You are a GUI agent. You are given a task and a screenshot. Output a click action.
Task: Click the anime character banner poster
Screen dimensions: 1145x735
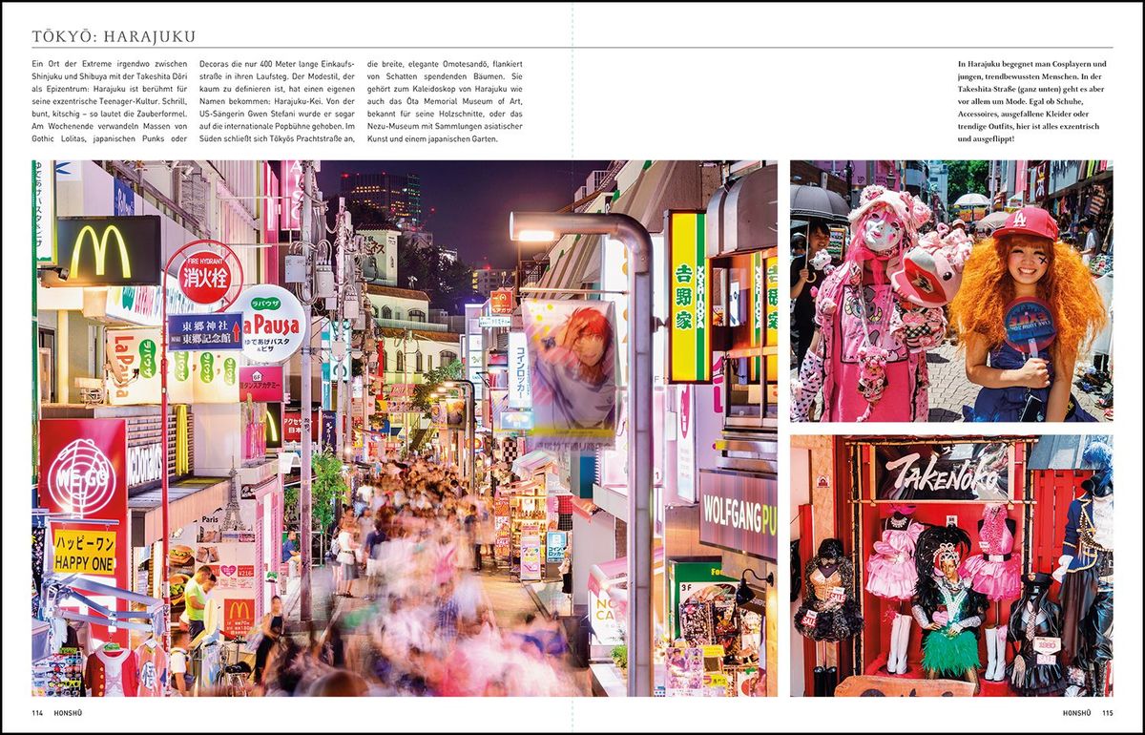click(x=572, y=368)
